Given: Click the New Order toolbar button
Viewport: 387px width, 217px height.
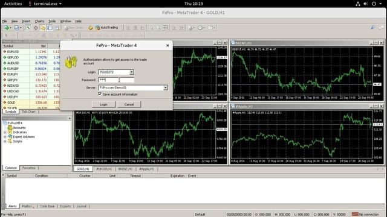Looking at the screenshot, I should click(74, 28).
